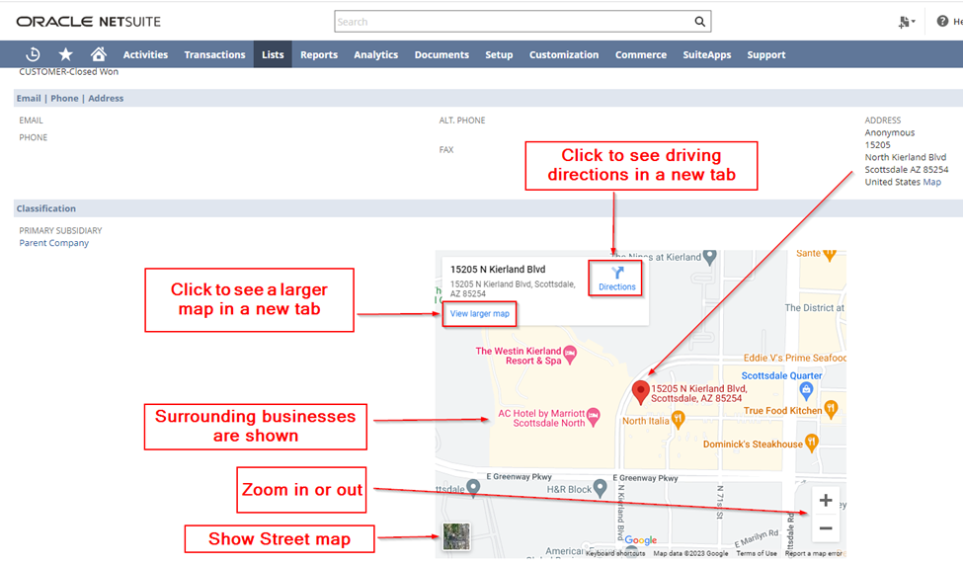Click the Directions arrow icon on the map
This screenshot has width=963, height=566.
[617, 273]
